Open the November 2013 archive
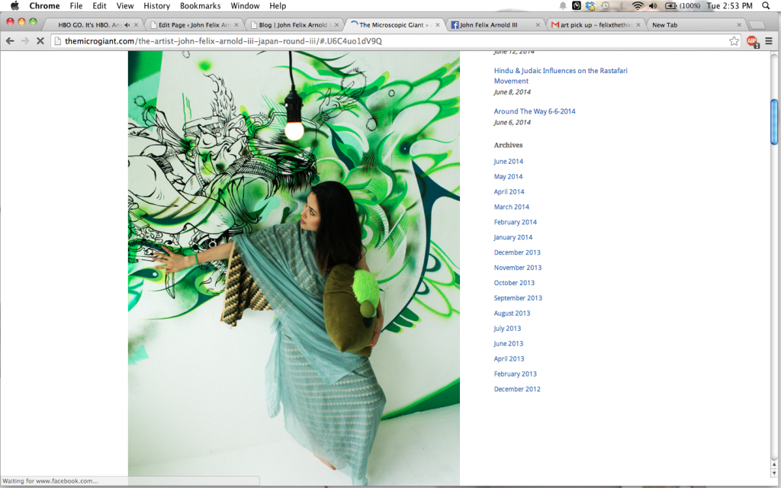The width and height of the screenshot is (781, 488). click(x=518, y=268)
